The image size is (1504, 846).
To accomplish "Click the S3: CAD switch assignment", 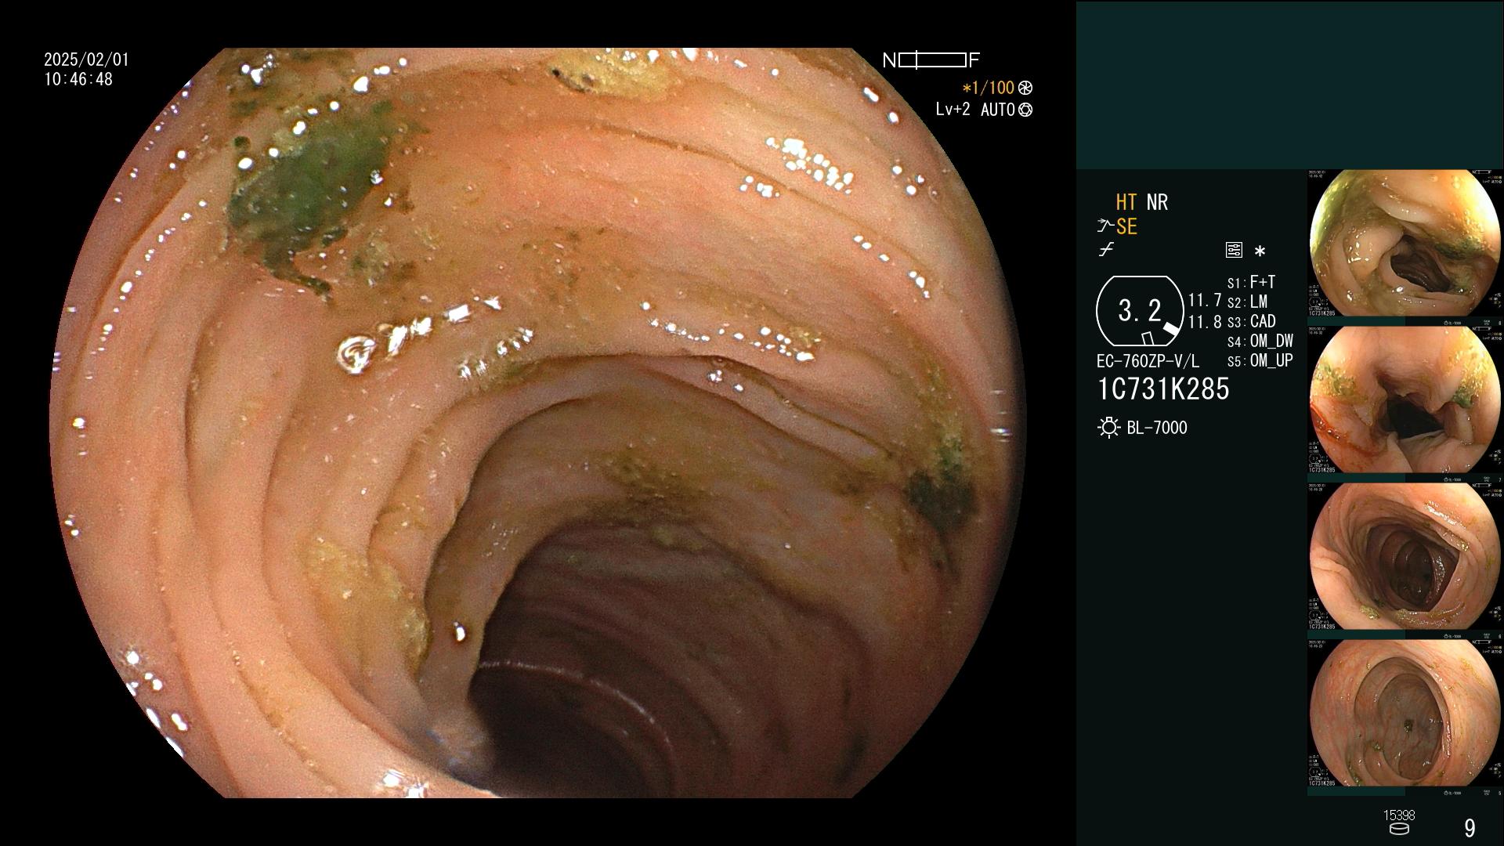I will 1252,321.
